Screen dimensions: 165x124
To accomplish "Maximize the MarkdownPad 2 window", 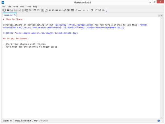I will point(154,2).
